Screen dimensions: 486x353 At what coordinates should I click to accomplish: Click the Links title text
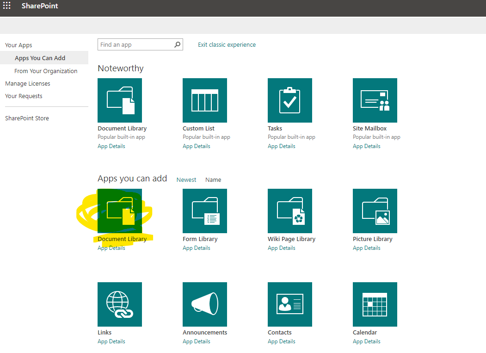coord(105,333)
